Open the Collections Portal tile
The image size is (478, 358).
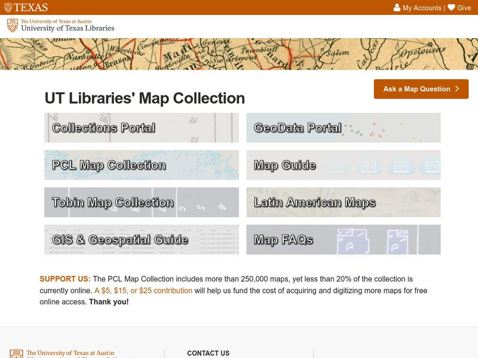point(142,128)
